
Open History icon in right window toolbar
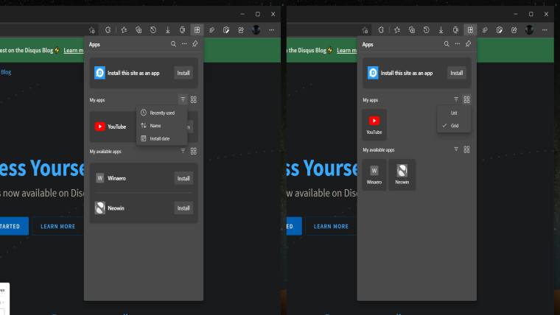[x=427, y=30]
